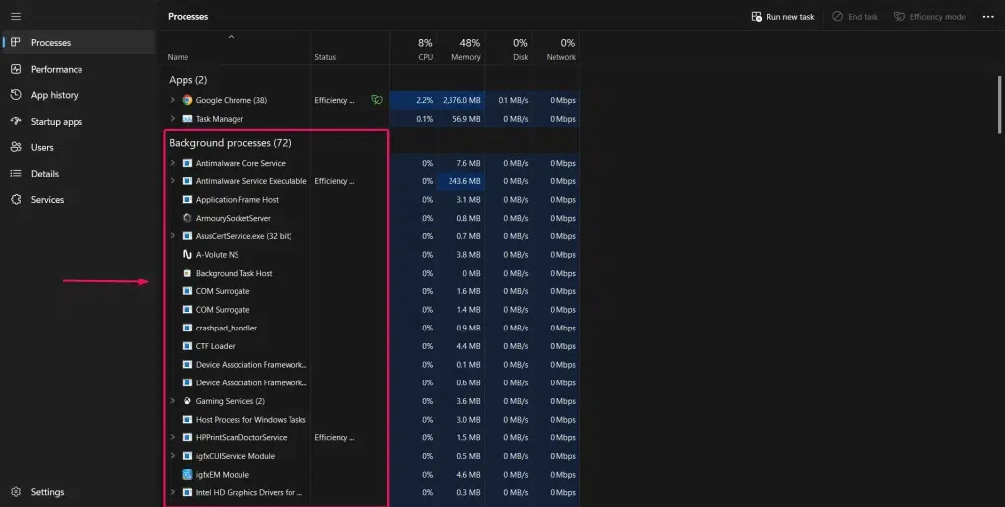Click the vertical scrollbar of process list
This screenshot has height=507, width=1005.
point(1000,105)
